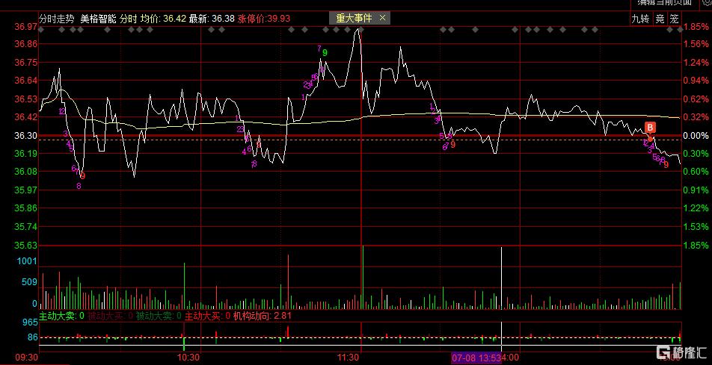712x365 pixels.
Task: Click the tall white volume bar at crosshair
Action: pyautogui.click(x=501, y=278)
